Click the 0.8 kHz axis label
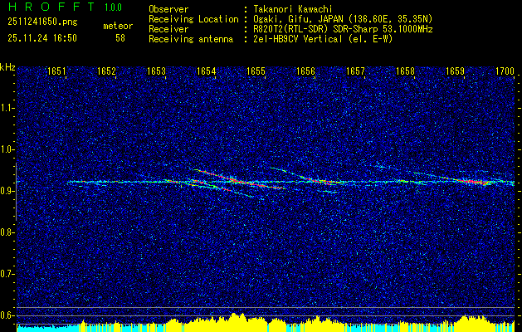The width and height of the screenshot is (522, 332). tap(7, 232)
